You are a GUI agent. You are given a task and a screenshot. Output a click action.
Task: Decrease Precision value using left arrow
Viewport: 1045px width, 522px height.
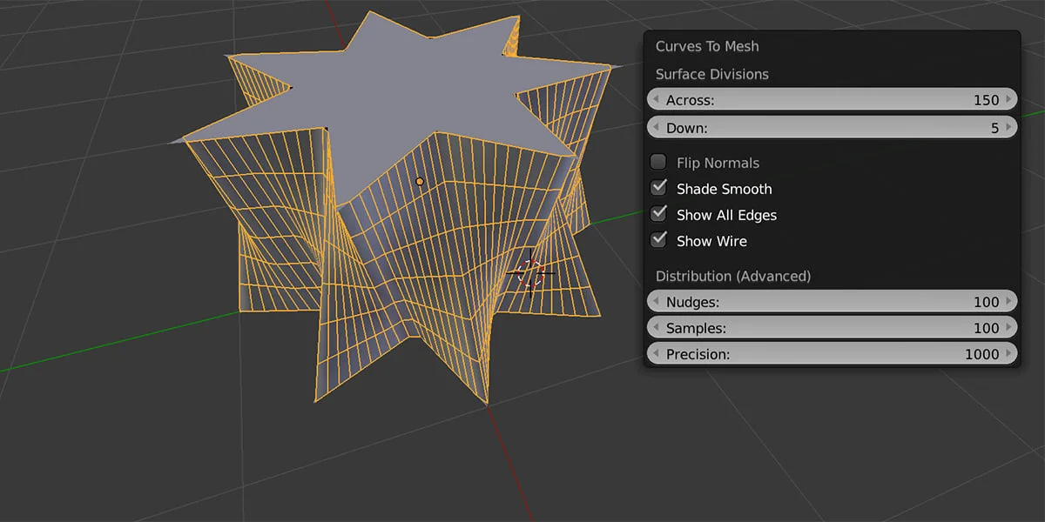(656, 353)
